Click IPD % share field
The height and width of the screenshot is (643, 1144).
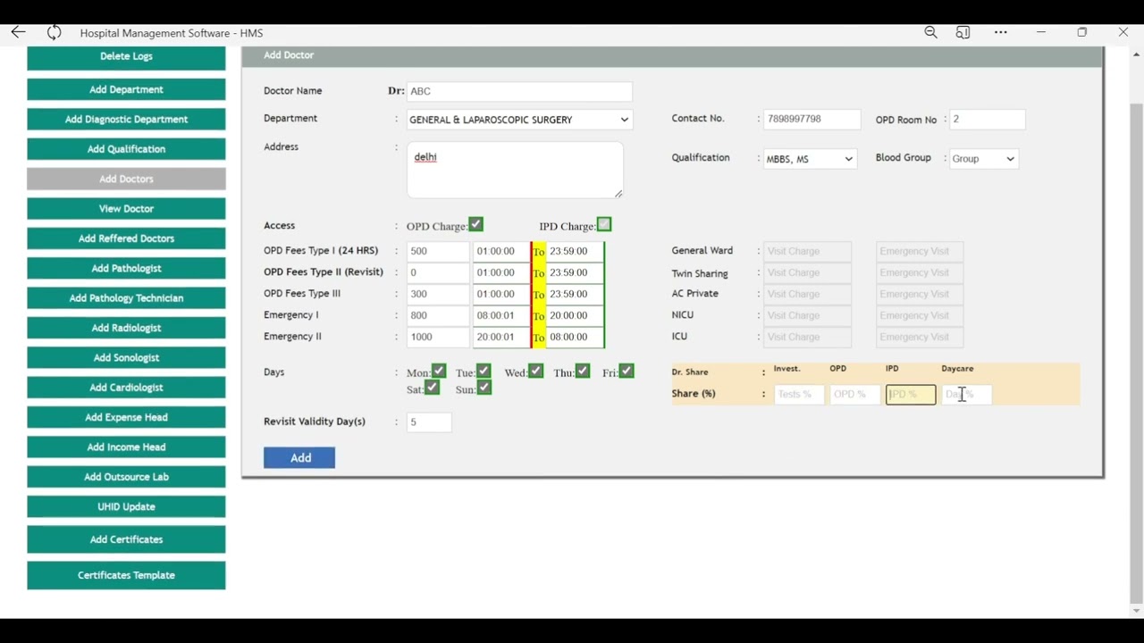click(x=911, y=394)
